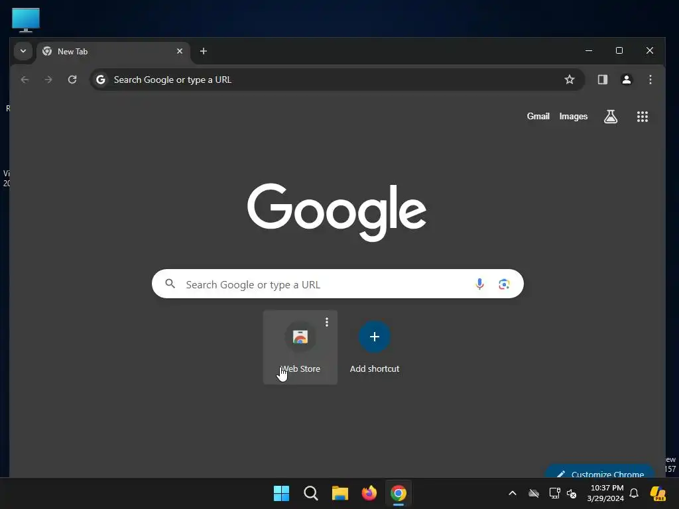
Task: Go forward with the forward arrow
Action: (x=48, y=80)
